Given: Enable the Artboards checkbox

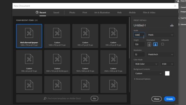Looking at the screenshot, I should click(x=163, y=44).
